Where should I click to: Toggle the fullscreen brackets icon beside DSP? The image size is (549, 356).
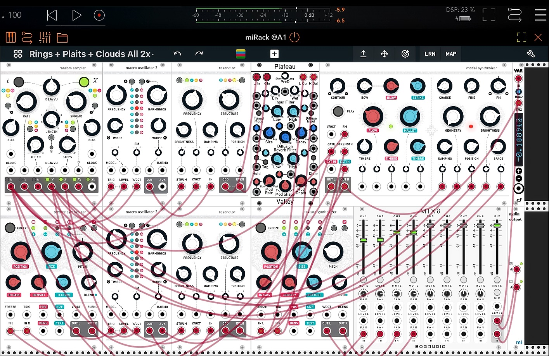[x=489, y=15]
